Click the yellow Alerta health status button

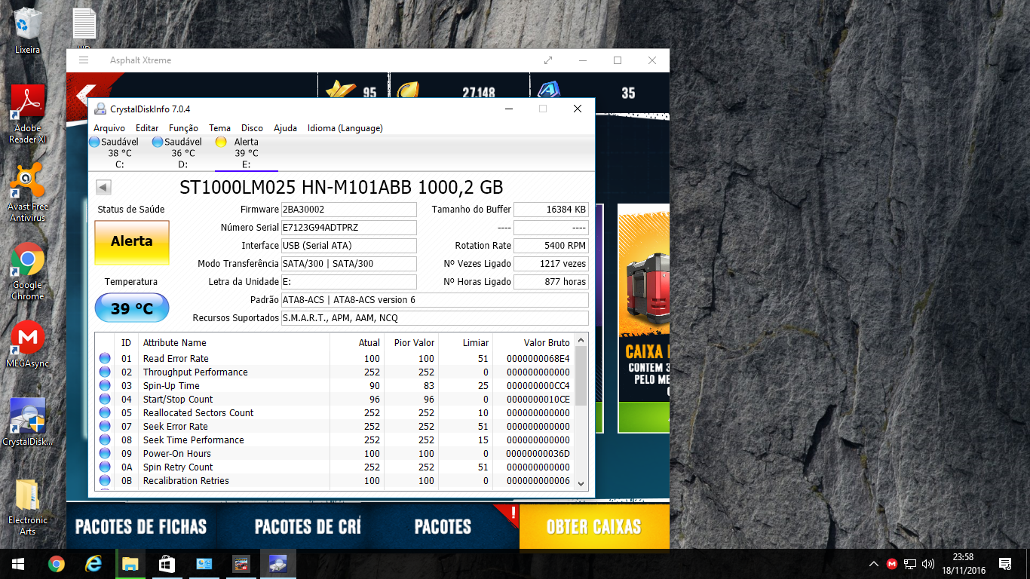coord(132,242)
